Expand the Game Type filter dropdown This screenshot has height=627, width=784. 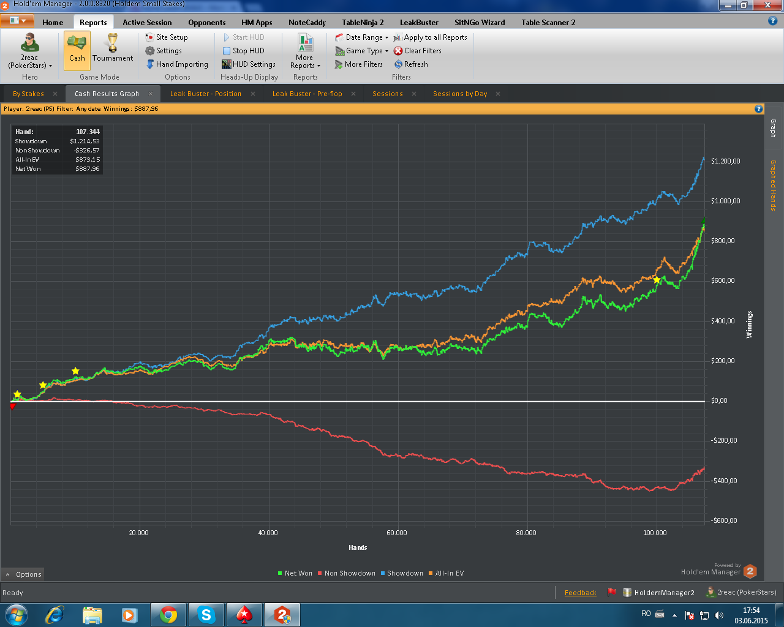362,51
